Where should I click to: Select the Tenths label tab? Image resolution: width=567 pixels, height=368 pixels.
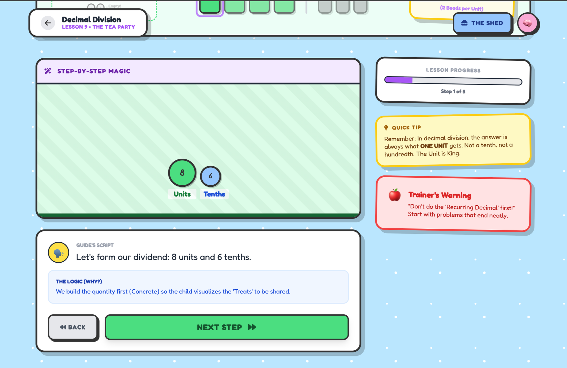(x=214, y=194)
